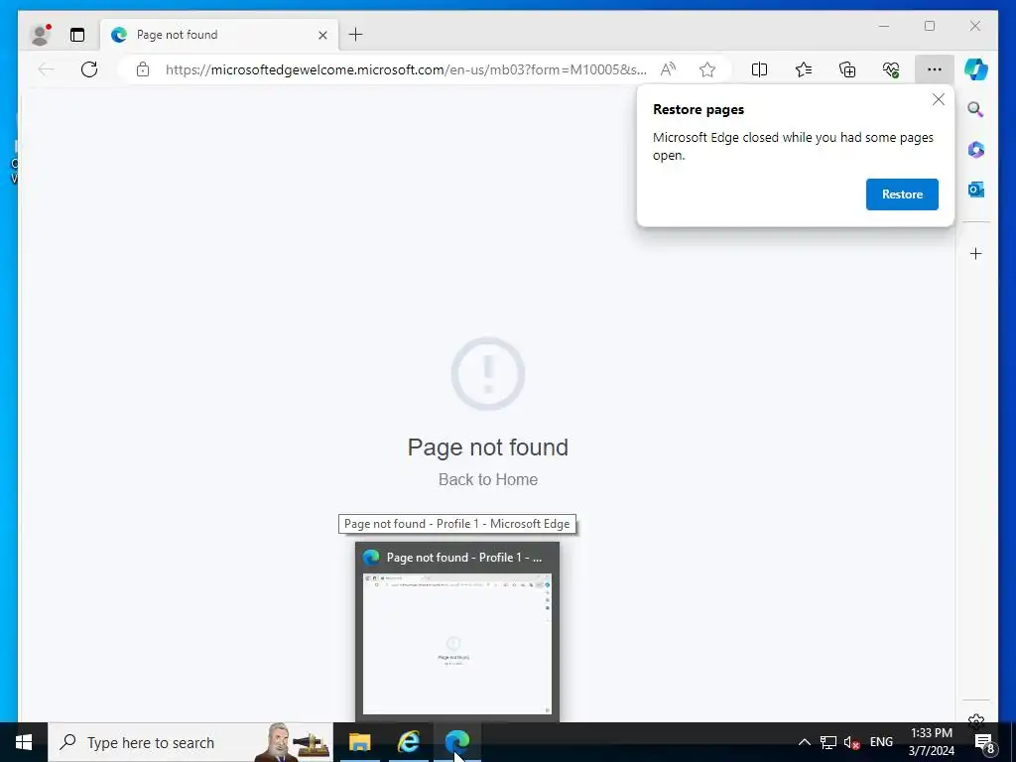Maximize the Edge window
The height and width of the screenshot is (762, 1016).
[930, 26]
